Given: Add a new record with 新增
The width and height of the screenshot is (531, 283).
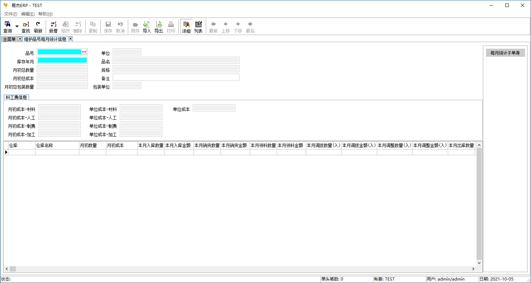Looking at the screenshot, I should [x=53, y=27].
